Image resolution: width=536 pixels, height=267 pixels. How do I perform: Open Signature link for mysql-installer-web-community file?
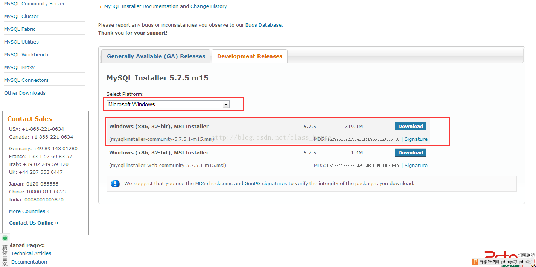click(x=416, y=166)
